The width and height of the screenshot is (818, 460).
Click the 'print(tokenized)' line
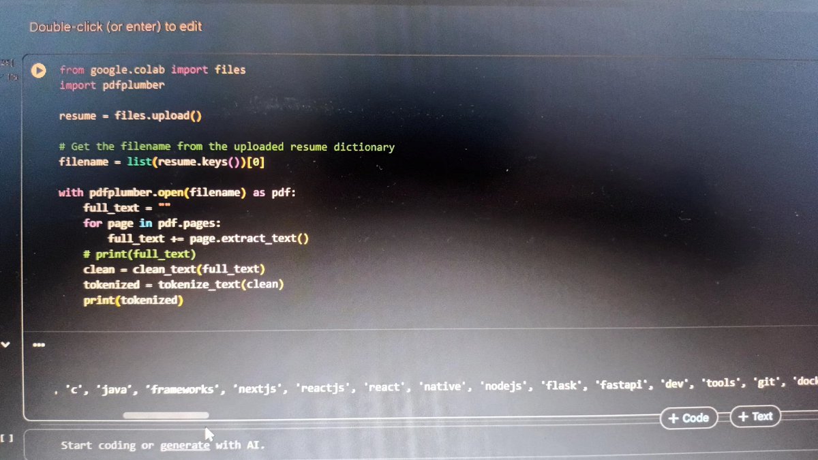(134, 300)
